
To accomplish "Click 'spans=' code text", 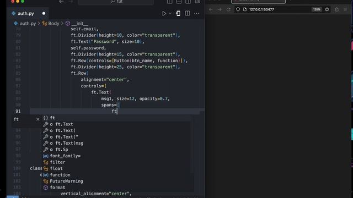I will 109,105.
